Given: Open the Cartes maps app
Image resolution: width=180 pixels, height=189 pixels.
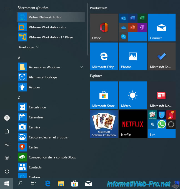Looking at the screenshot, I should coord(51,147).
